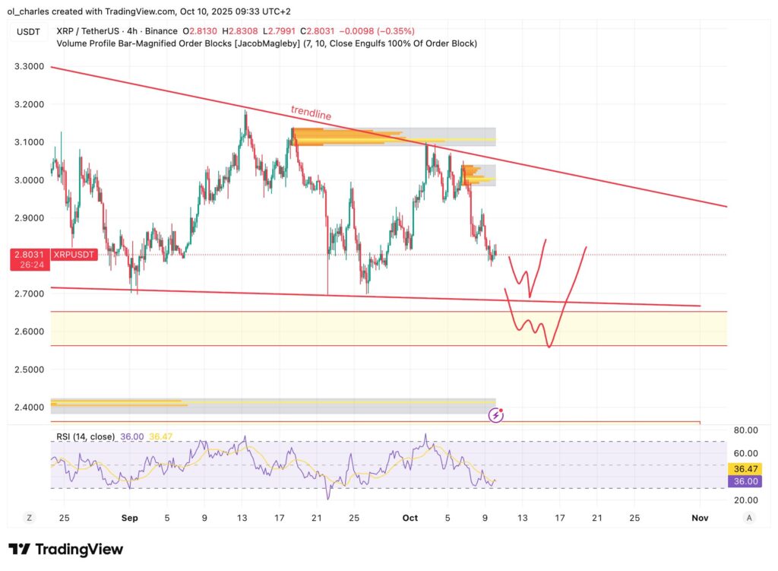Image resolution: width=778 pixels, height=571 pixels.
Task: Toggle the dashed upper RSI band line
Action: click(x=380, y=439)
